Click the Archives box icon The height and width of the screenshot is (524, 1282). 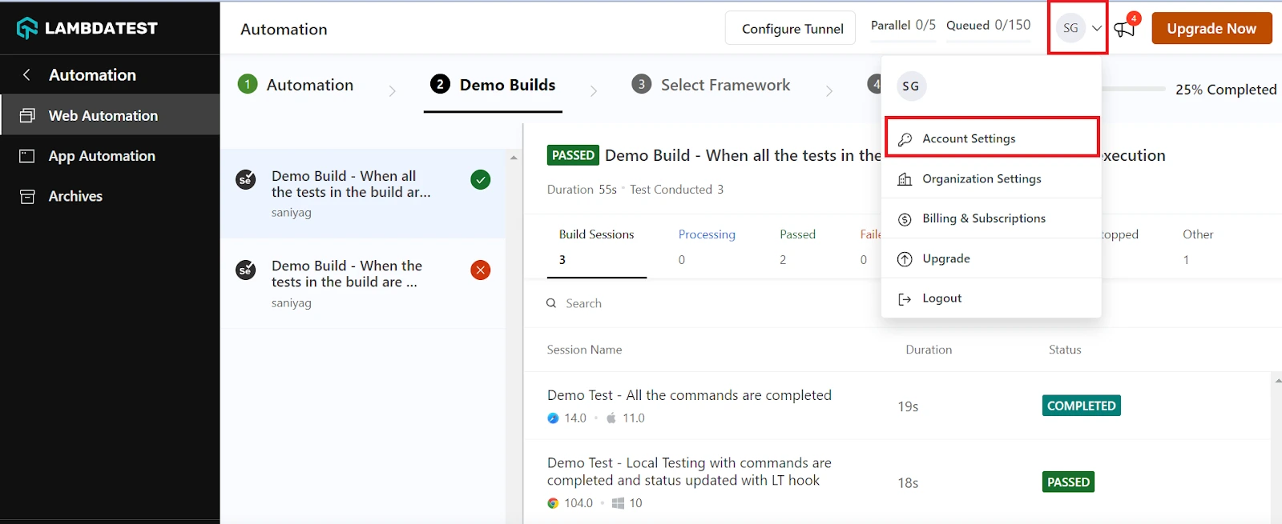[27, 196]
